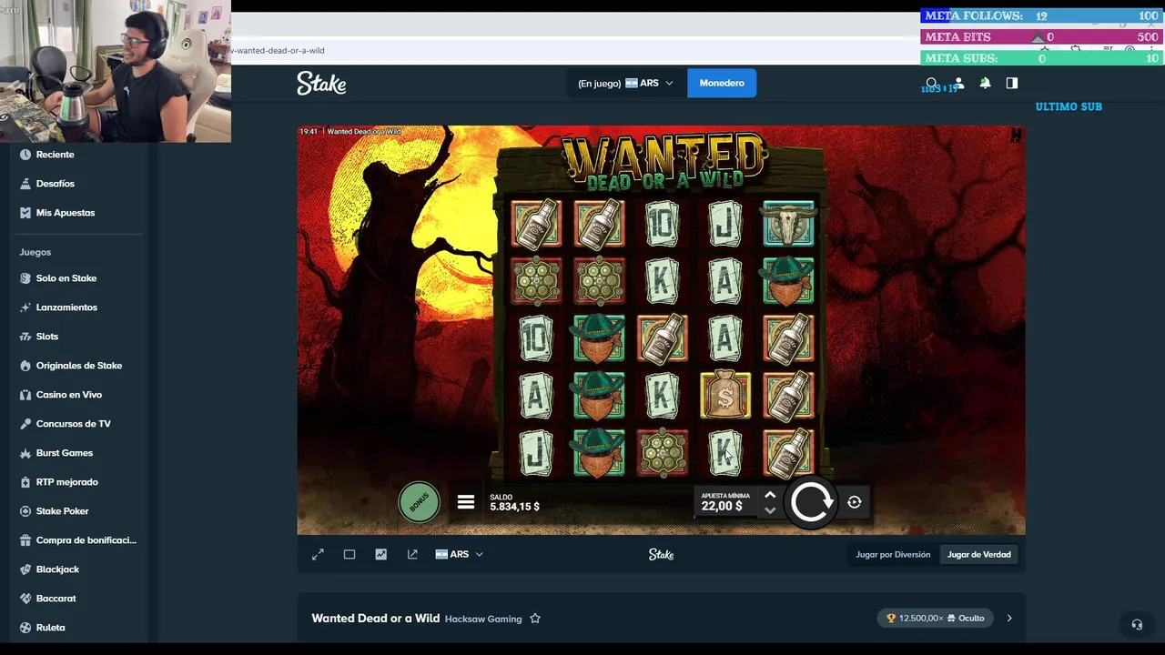Image resolution: width=1165 pixels, height=655 pixels.
Task: Click the Juegos section header
Action: point(35,252)
